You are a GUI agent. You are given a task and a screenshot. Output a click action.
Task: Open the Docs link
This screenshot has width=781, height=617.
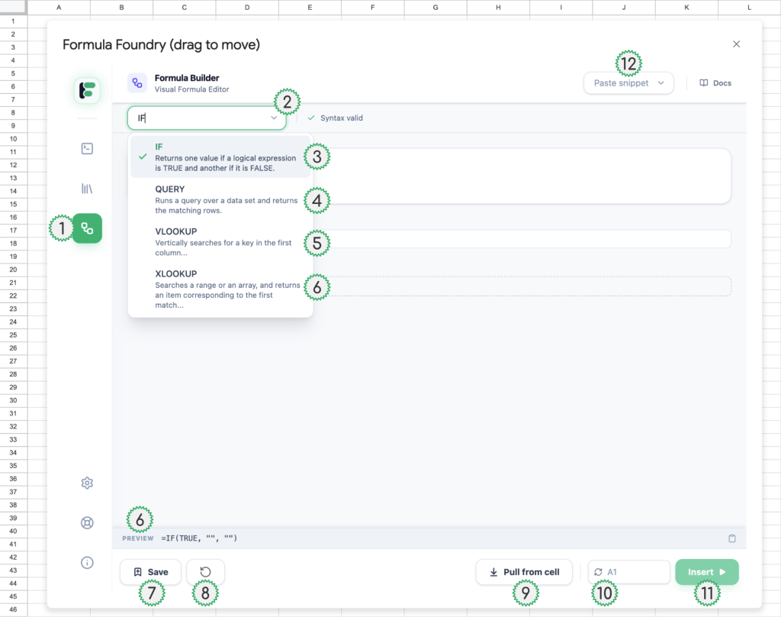pyautogui.click(x=715, y=83)
